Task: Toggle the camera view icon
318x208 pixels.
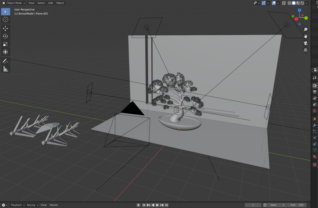Action: coord(306,43)
